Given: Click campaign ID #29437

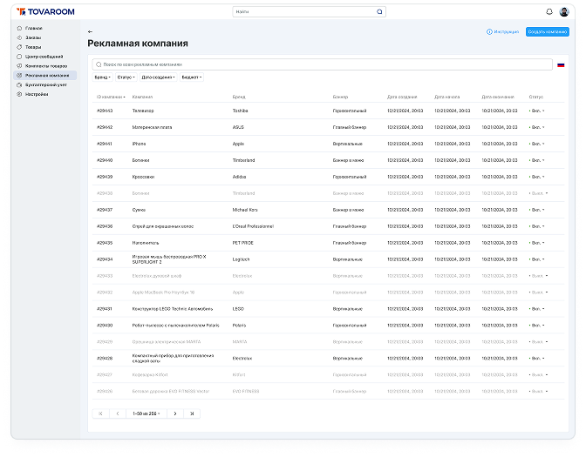Looking at the screenshot, I should click(105, 210).
